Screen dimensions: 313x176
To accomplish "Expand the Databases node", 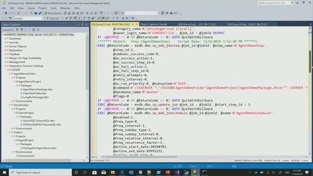I will (5, 39).
